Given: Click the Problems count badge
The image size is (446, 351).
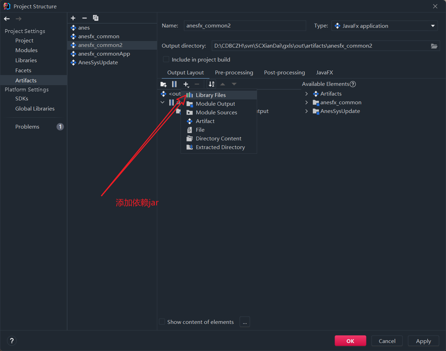Looking at the screenshot, I should coord(60,126).
